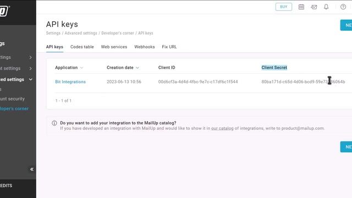Screen dimensions: 352x198
Task: Click the Client ID value 00d6cf3a
Action: (198, 82)
